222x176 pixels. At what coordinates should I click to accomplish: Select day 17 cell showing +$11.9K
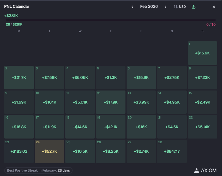pyautogui.click(x=50, y=127)
